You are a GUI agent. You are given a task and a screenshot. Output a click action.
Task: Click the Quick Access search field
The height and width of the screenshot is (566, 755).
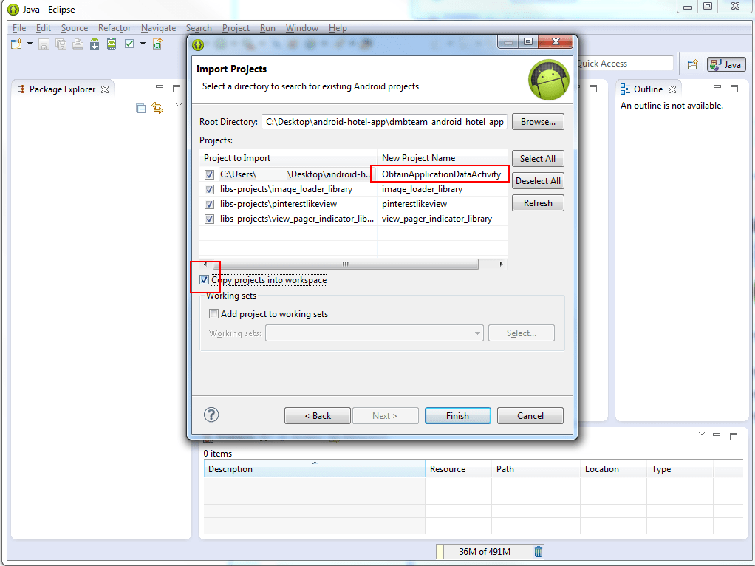coord(624,64)
